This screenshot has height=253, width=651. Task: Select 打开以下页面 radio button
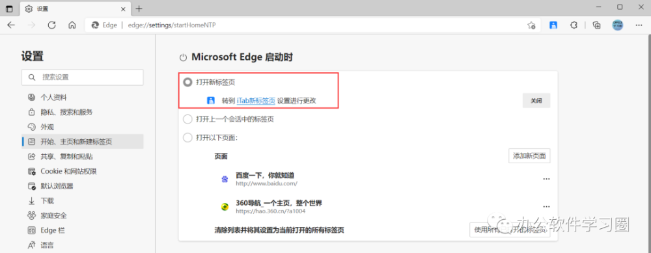[x=187, y=138]
